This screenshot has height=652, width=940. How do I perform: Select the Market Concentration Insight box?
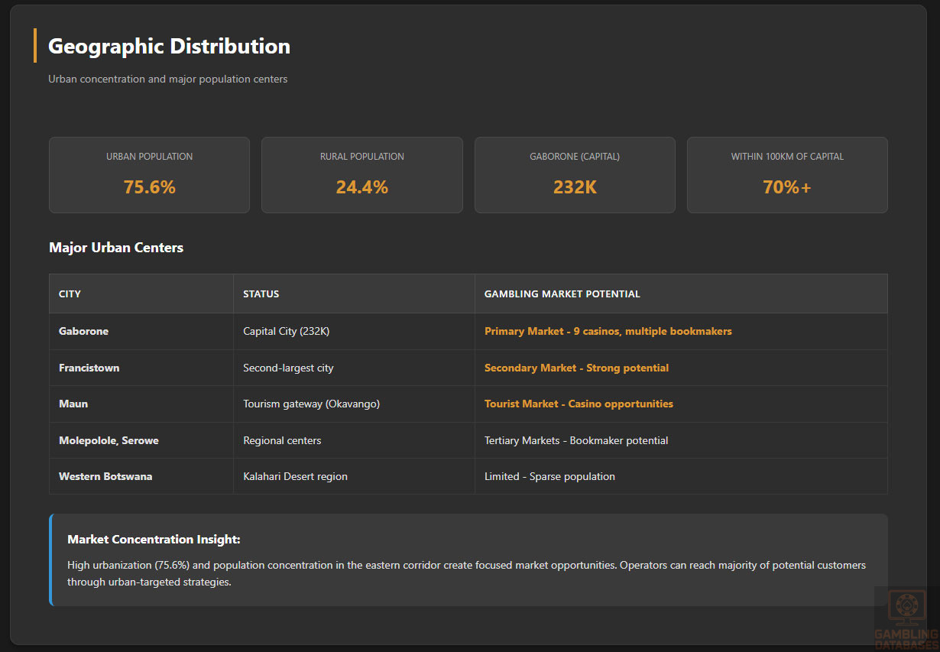click(468, 560)
